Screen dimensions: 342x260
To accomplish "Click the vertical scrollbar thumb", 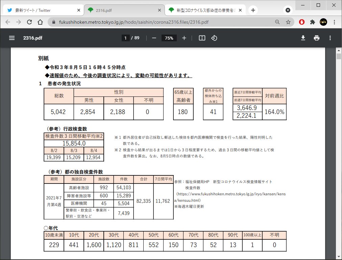I will pos(339,56).
